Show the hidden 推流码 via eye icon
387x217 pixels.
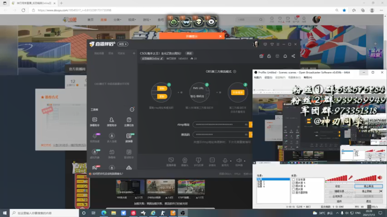(246, 135)
